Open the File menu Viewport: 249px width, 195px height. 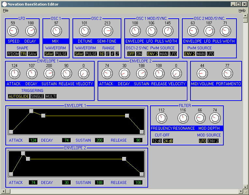[x=6, y=10]
